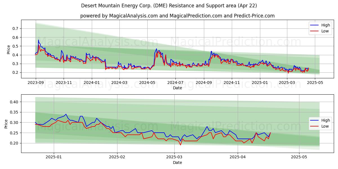Image resolution: width=338 pixels, height=169 pixels.
Task: Click the red Low line sample in upper legend
Action: [315, 31]
